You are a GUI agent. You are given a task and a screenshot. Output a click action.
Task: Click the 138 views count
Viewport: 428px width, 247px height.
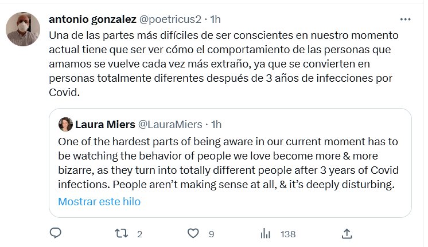287,234
